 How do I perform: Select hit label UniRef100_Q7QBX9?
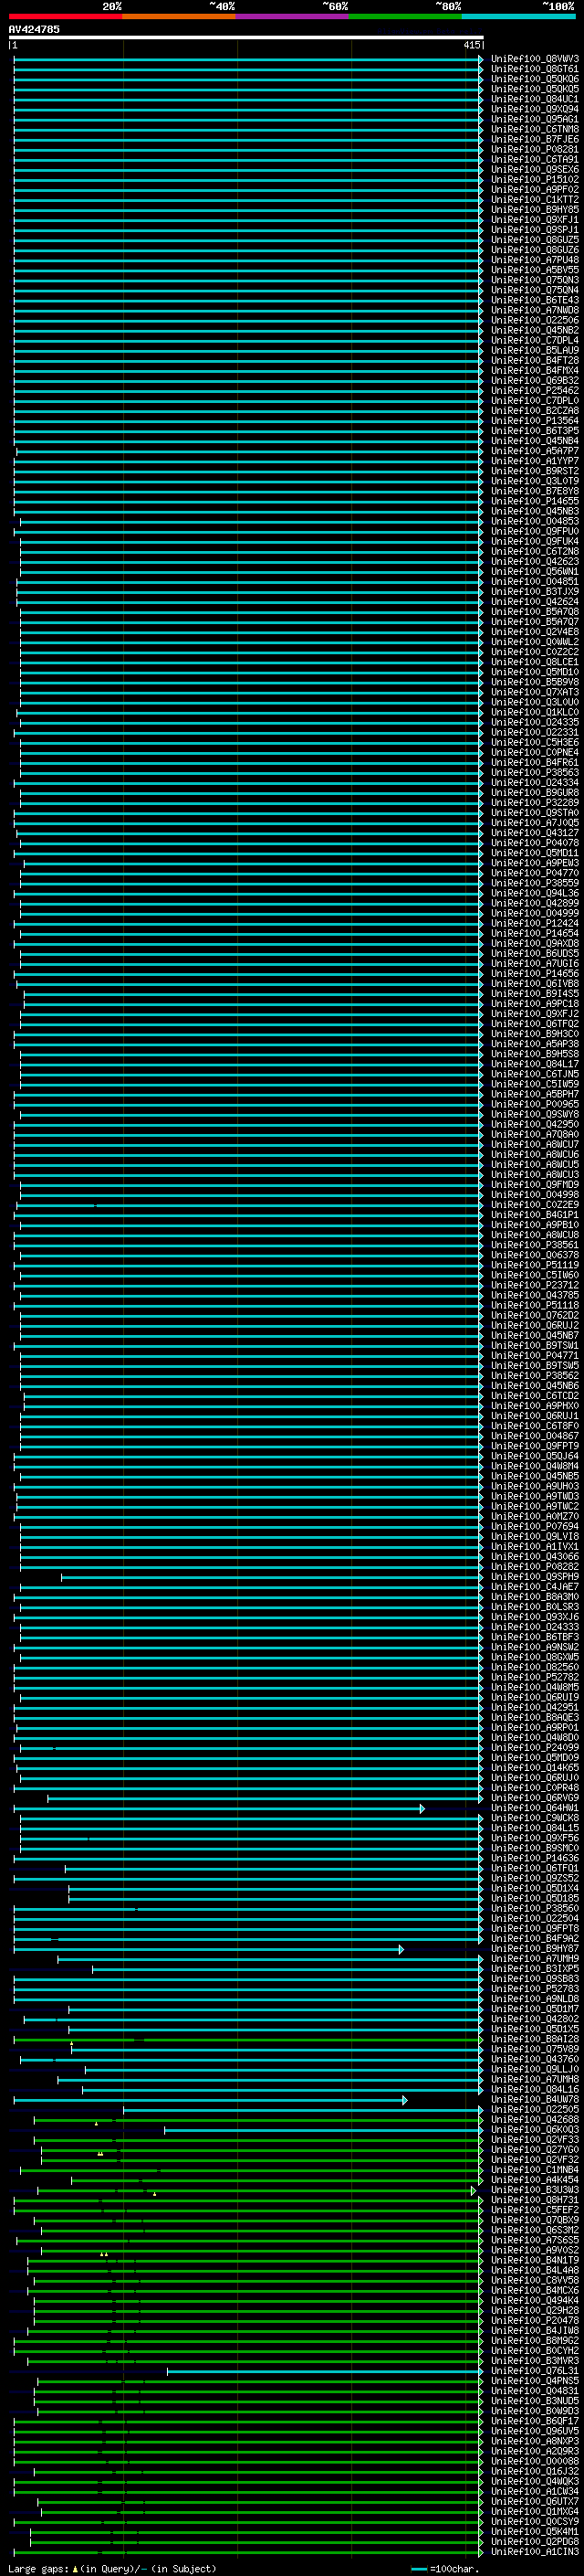(534, 2220)
